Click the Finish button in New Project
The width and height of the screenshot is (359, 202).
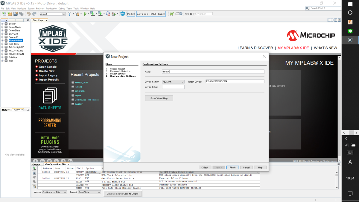[x=232, y=168]
